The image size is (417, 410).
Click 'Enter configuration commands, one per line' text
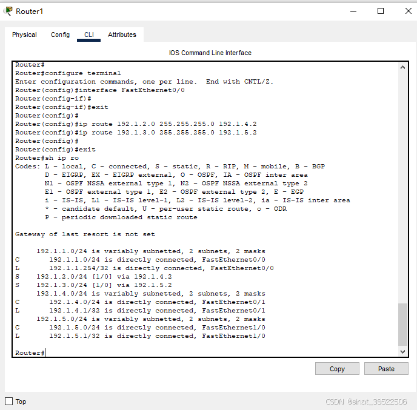(x=106, y=82)
